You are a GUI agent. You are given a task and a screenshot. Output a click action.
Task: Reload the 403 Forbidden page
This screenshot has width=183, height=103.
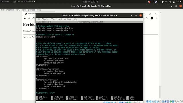tap(33, 18)
